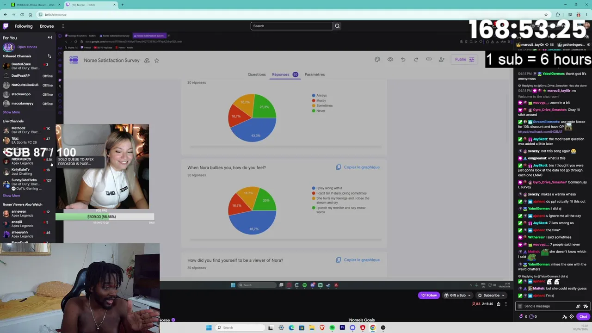Share the stream with the share icon
This screenshot has height=333, width=592.
[x=498, y=304]
